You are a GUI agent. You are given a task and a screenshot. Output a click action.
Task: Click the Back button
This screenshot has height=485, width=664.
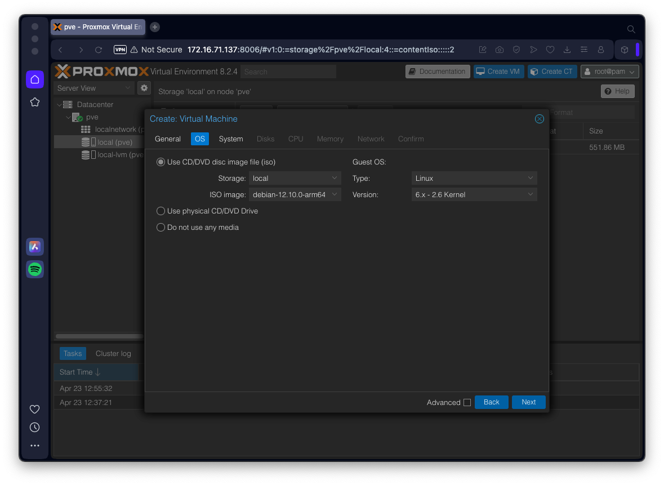(x=491, y=402)
